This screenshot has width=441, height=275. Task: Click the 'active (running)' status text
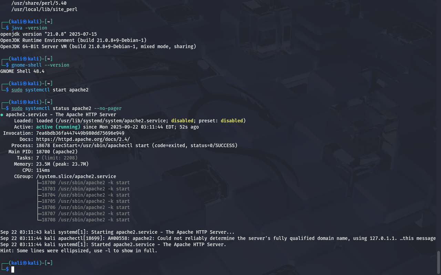tap(58, 127)
